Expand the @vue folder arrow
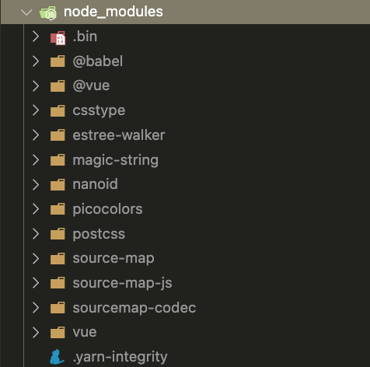Image resolution: width=370 pixels, height=367 pixels. pyautogui.click(x=36, y=86)
